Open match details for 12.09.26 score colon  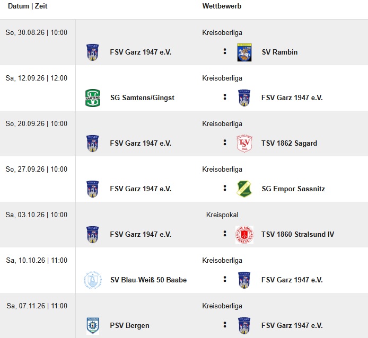click(x=225, y=97)
